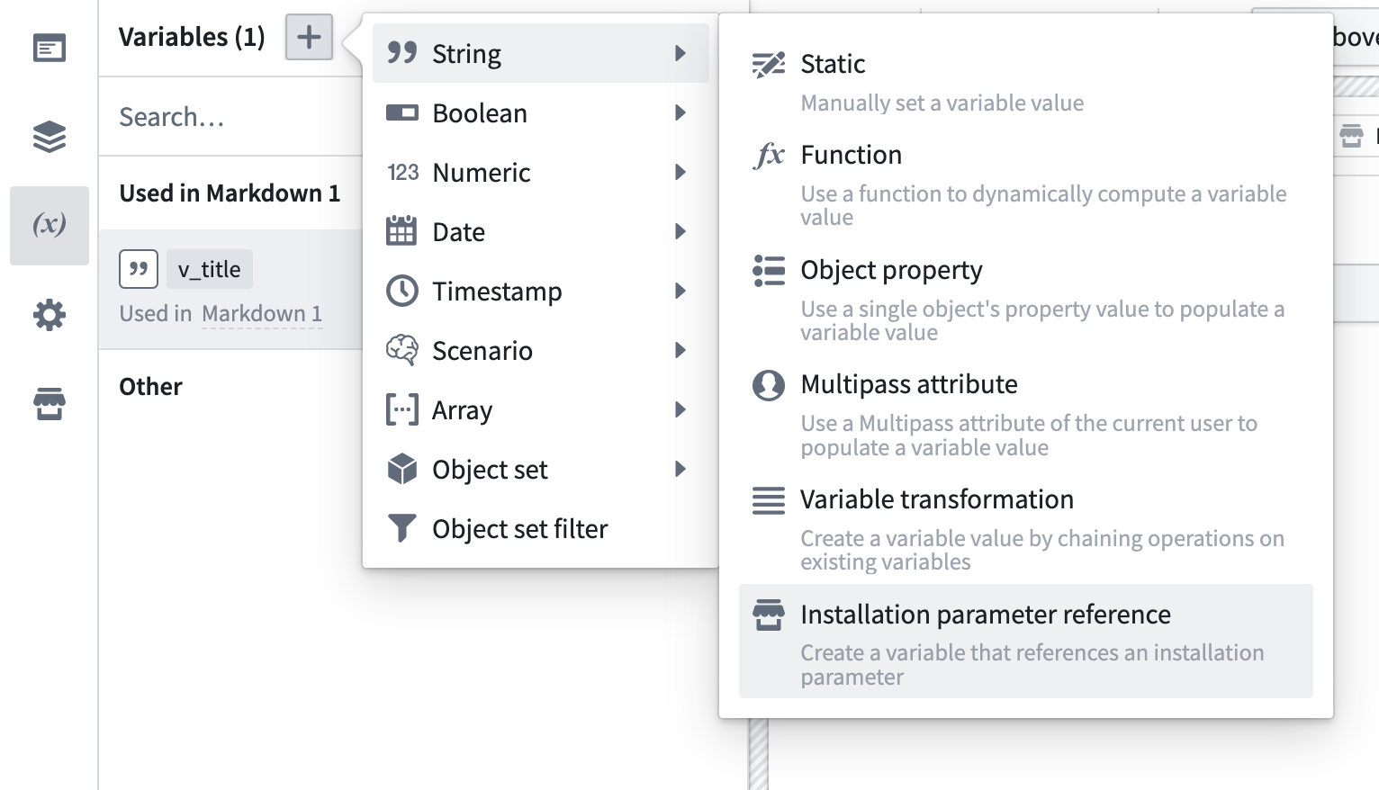The image size is (1379, 790).
Task: Open the Markdown 1 usage link
Action: 262,314
